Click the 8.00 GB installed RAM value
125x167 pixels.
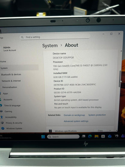click(x=66, y=77)
